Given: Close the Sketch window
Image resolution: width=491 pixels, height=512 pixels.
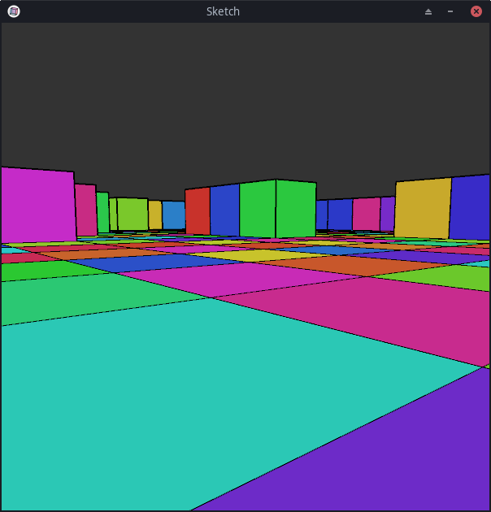Looking at the screenshot, I should coord(476,11).
